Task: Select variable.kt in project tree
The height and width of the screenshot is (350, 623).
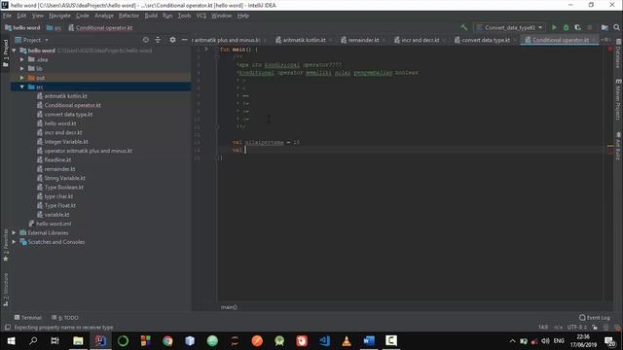Action: click(56, 215)
